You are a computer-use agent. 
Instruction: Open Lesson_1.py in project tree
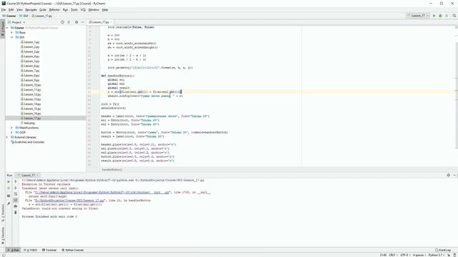[30, 42]
